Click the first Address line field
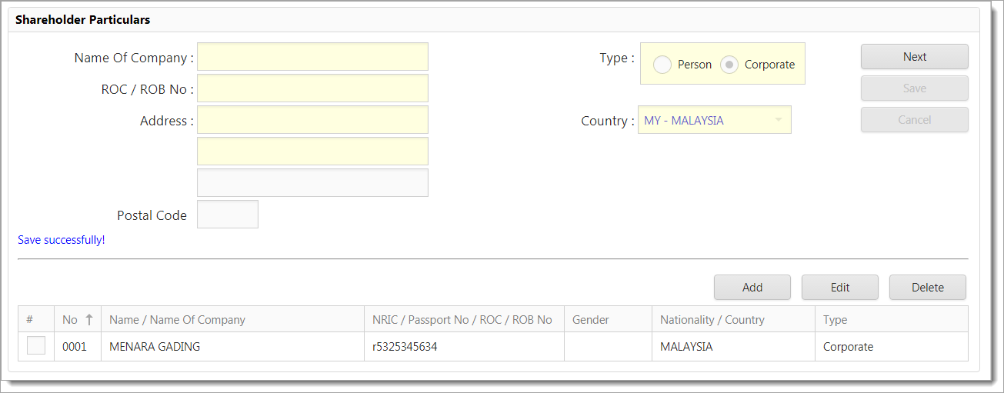Screen dimensions: 1004x393 [312, 120]
